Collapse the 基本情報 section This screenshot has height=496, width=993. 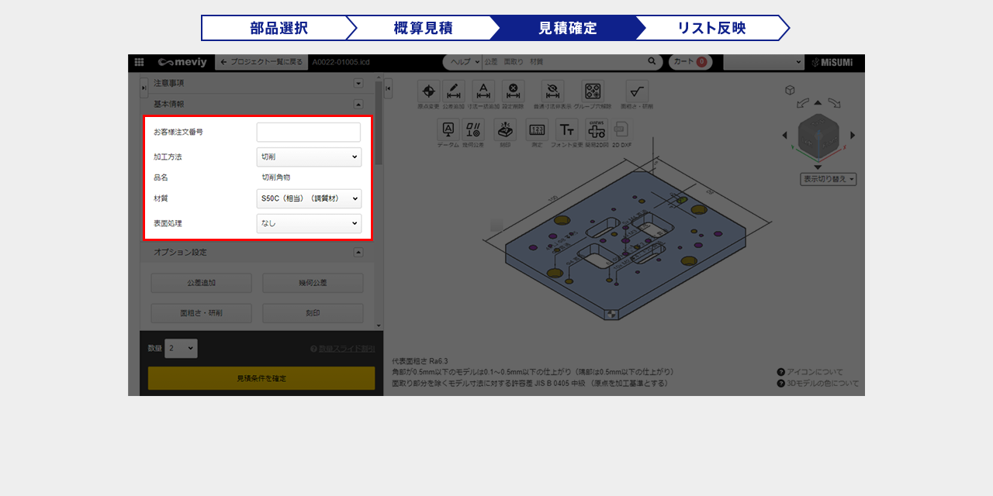358,104
